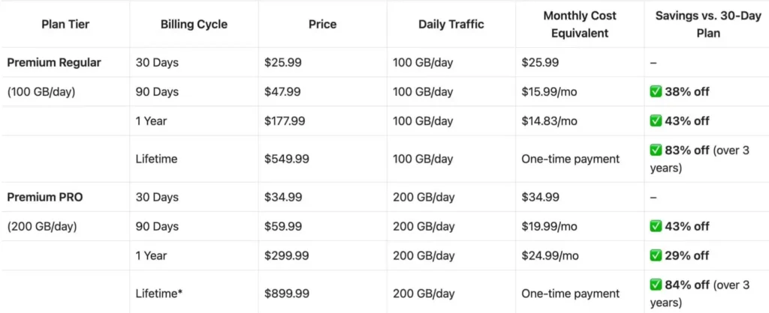The image size is (769, 313).
Task: Click the $25.99 price cell
Action: [283, 63]
